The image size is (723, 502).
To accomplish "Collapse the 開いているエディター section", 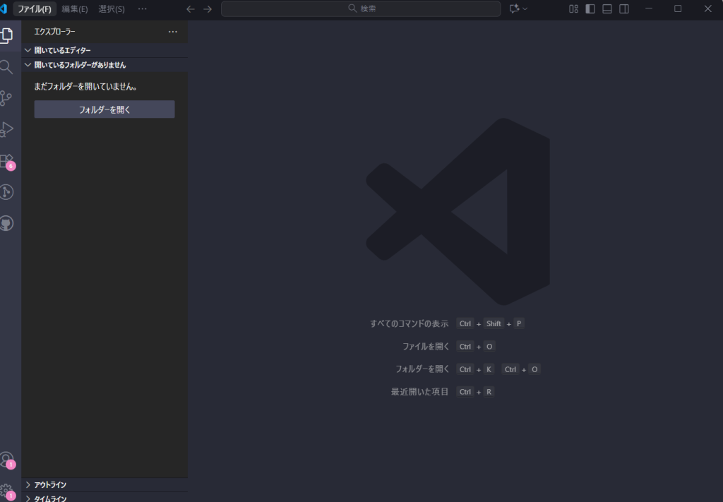I will (62, 50).
